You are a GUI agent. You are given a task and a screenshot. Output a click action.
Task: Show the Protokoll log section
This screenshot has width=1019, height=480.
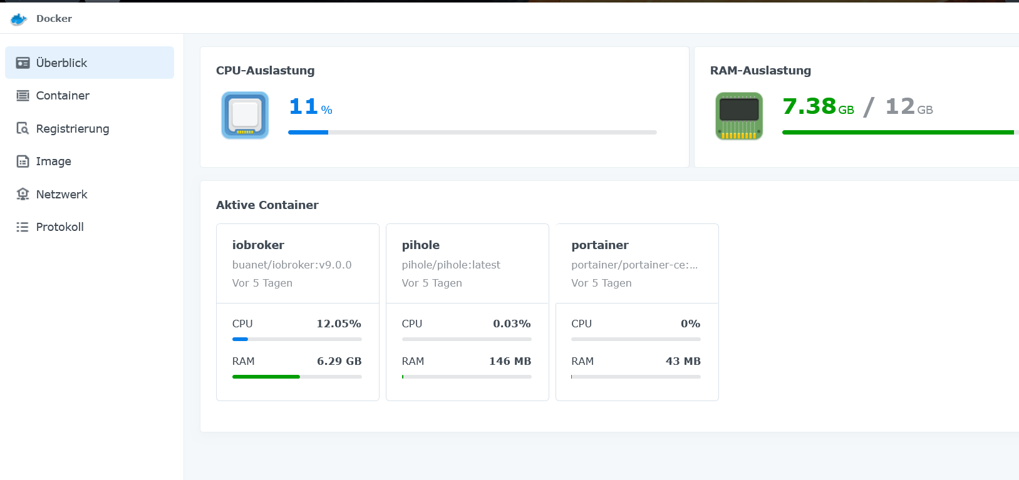[90, 227]
